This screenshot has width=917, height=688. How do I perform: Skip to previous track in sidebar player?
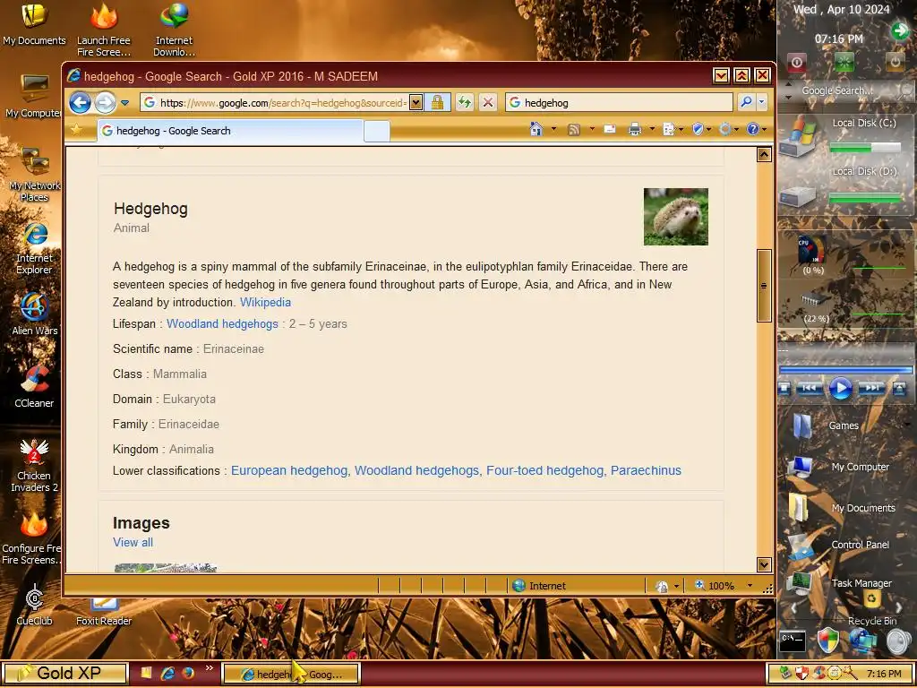tap(810, 388)
